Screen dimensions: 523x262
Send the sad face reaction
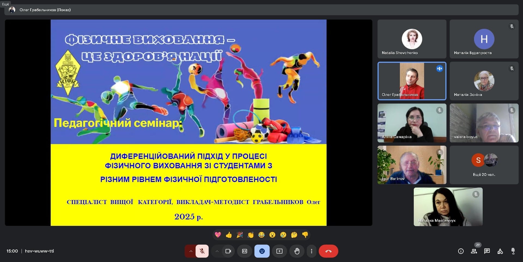[283, 235]
